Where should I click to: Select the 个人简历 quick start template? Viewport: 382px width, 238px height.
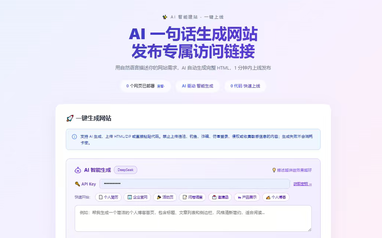coord(109,197)
